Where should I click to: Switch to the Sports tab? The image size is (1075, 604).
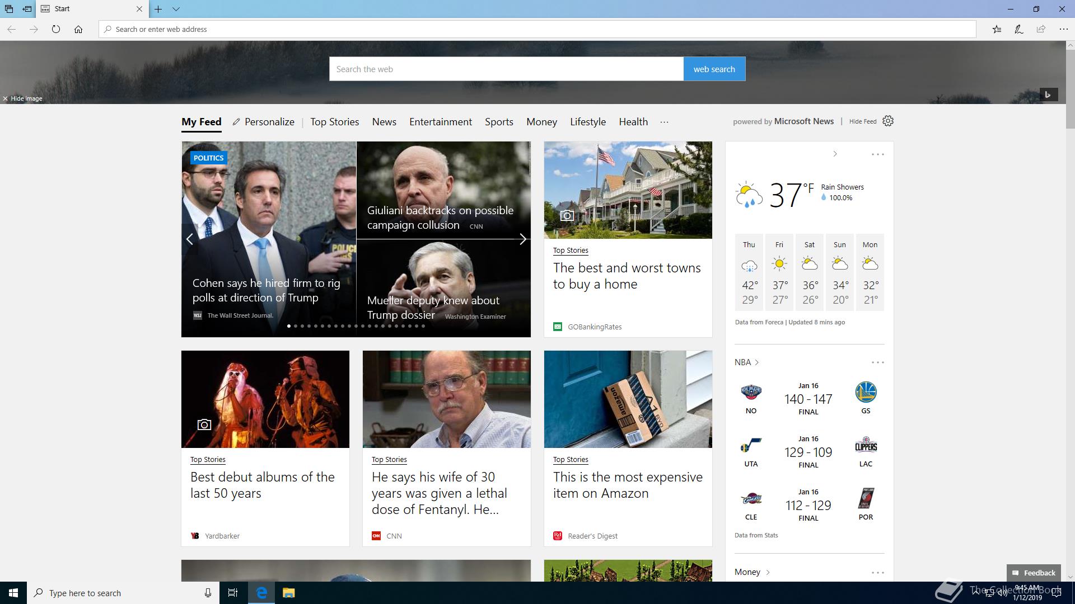tap(499, 122)
